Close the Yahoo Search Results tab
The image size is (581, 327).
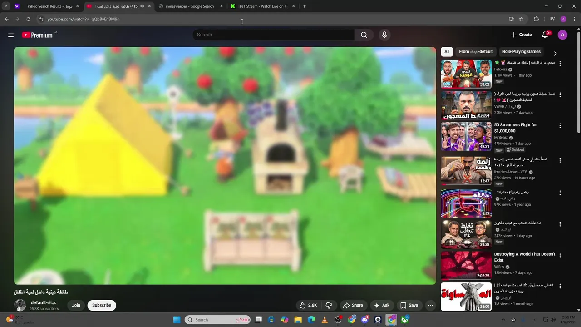[77, 6]
